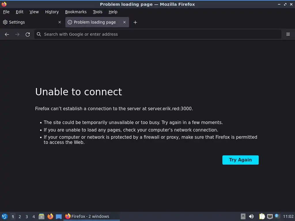Click the Settings gear tab icon
The image size is (295, 221).
(x=5, y=22)
